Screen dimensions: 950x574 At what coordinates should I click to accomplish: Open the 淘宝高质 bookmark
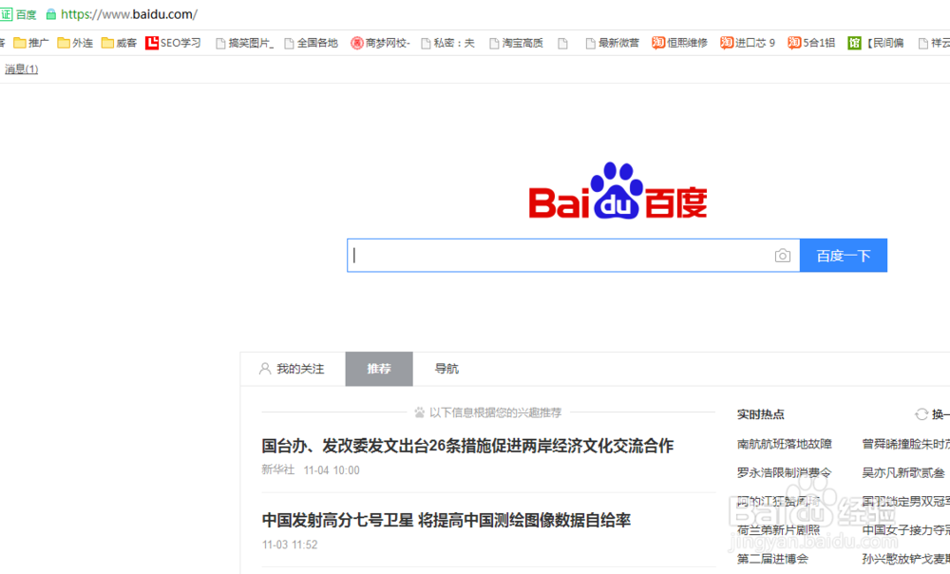tap(516, 43)
